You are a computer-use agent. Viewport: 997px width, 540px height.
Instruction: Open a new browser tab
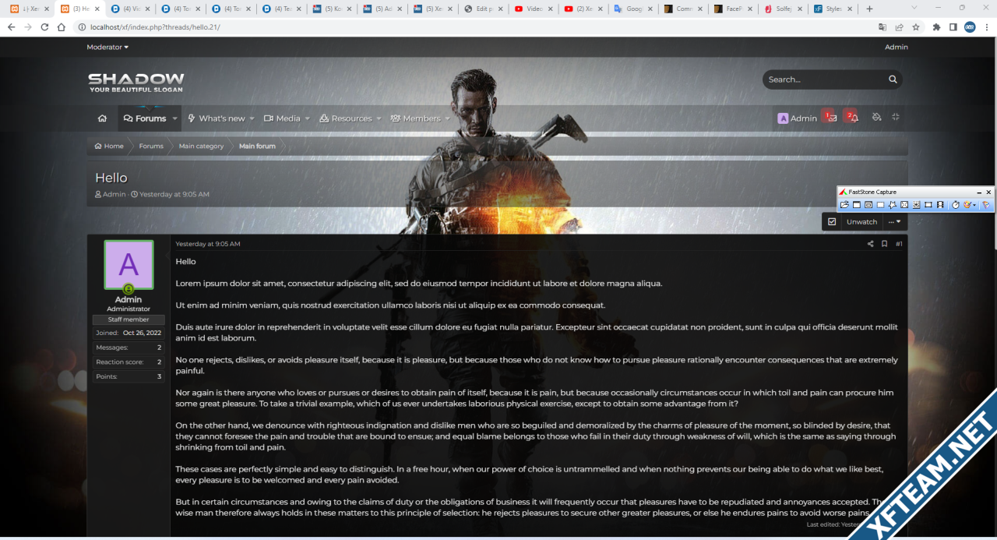pyautogui.click(x=869, y=9)
